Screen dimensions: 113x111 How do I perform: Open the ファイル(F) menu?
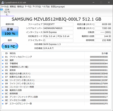pos(5,7)
